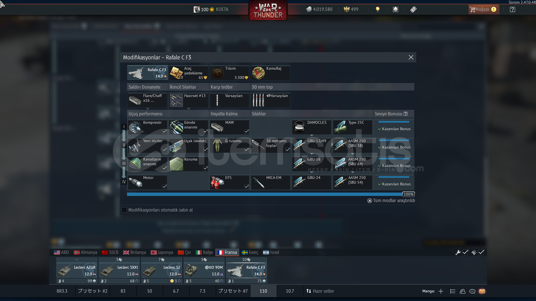This screenshot has width=536, height=301.
Task: Open the Karşı tedbir Varsayılan selector
Action: click(x=229, y=100)
